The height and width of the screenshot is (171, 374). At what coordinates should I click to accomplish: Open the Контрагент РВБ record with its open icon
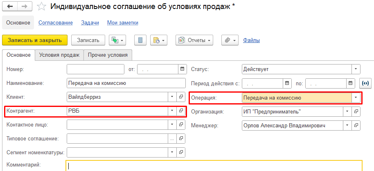click(x=181, y=111)
